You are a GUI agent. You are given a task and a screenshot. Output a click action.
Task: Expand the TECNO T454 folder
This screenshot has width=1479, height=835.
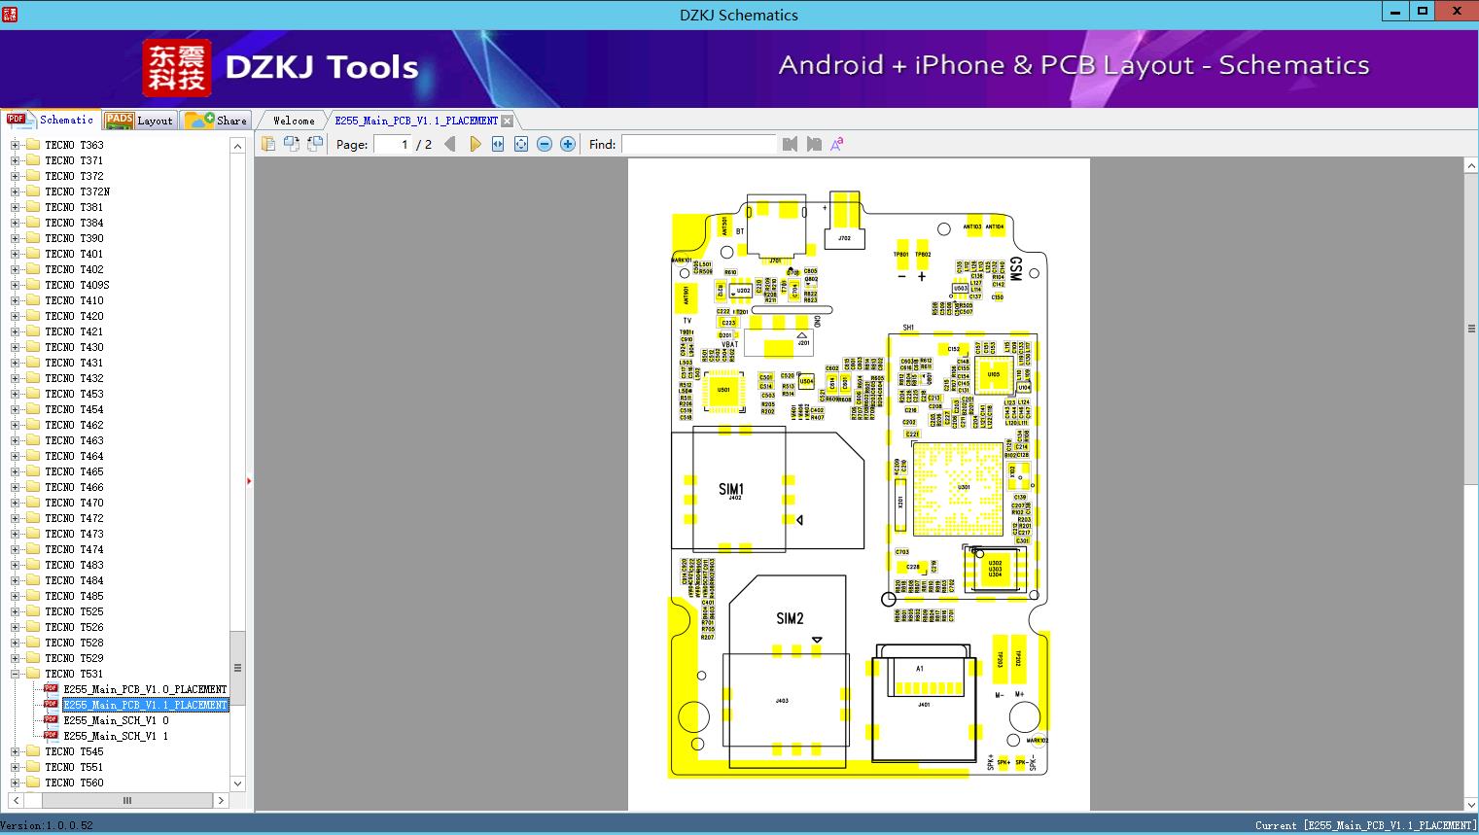click(15, 409)
